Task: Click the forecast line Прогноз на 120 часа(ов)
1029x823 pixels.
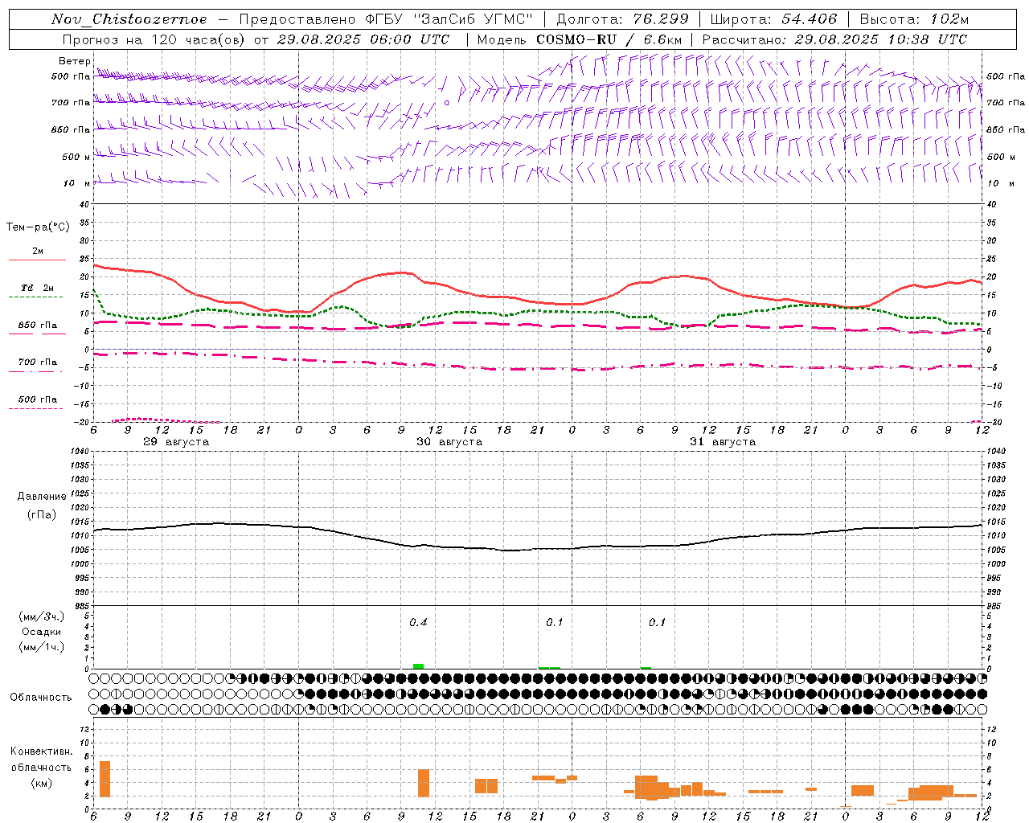Action: 155,39
